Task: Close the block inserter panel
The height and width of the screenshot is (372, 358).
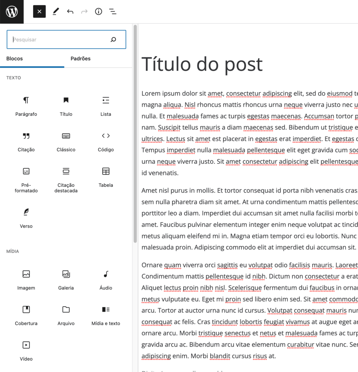Action: click(39, 12)
